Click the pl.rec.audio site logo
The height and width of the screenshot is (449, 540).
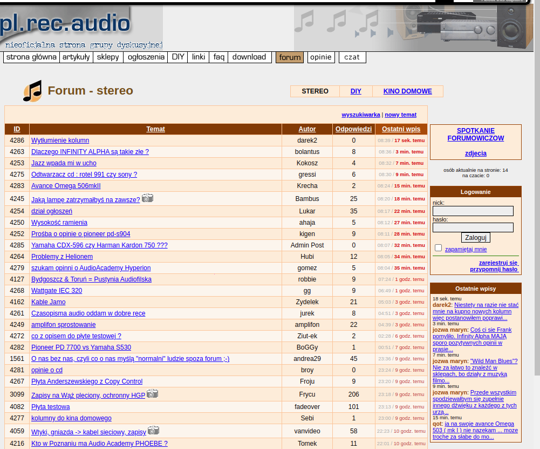[81, 28]
